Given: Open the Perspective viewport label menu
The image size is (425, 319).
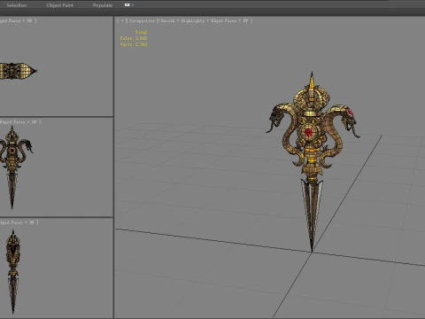Looking at the screenshot, I should tap(143, 20).
